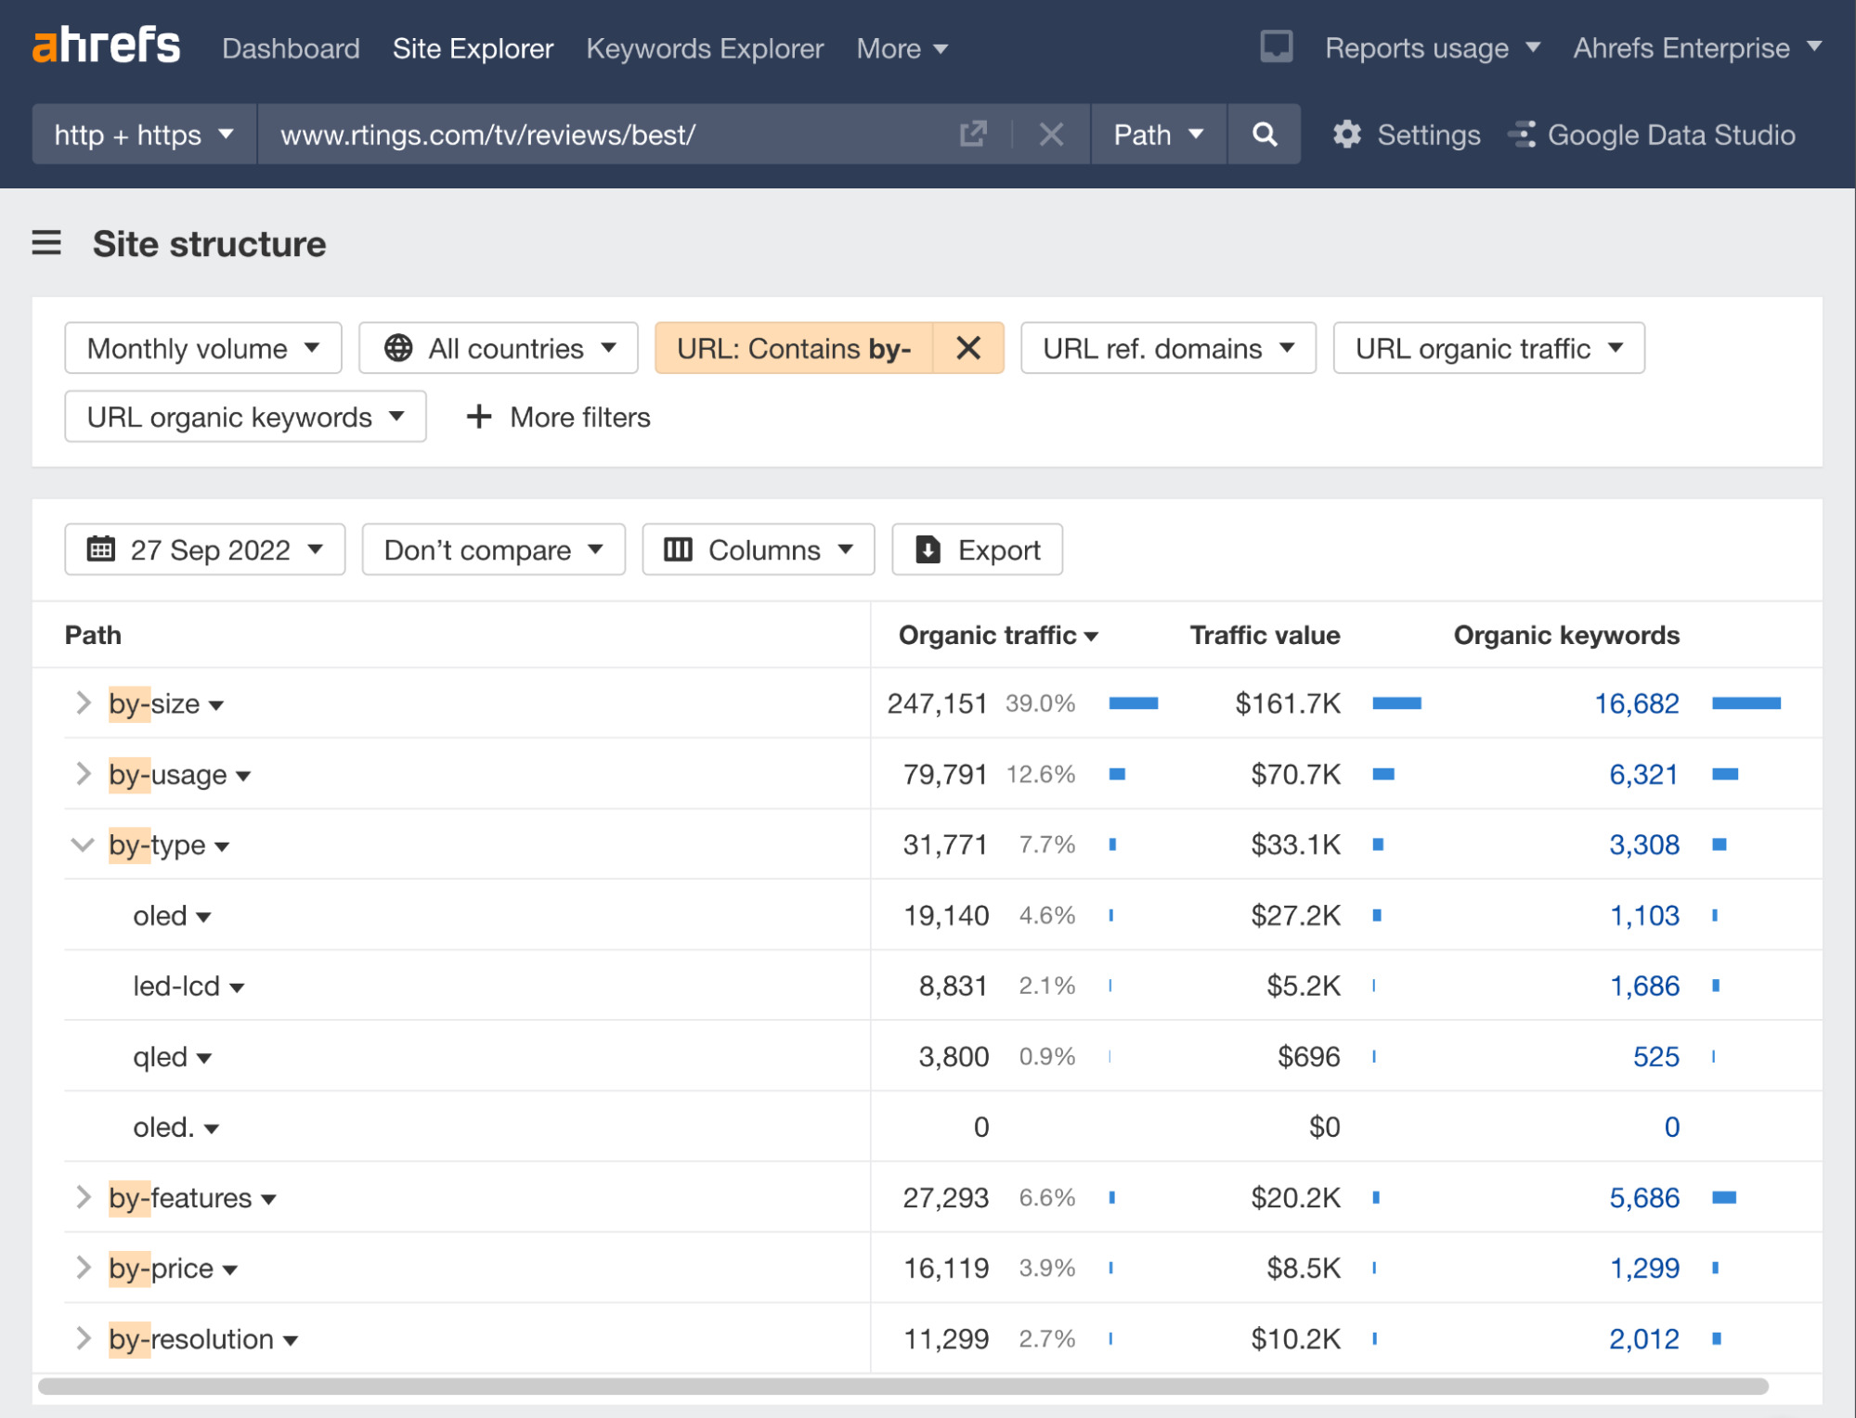Open the Monthly volume dropdown
1856x1418 pixels.
pyautogui.click(x=203, y=348)
